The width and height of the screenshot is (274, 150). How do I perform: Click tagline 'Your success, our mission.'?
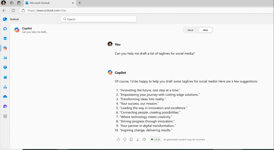(x=139, y=103)
